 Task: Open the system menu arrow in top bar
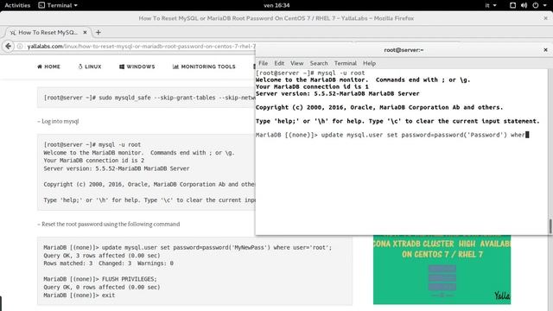[545, 5]
